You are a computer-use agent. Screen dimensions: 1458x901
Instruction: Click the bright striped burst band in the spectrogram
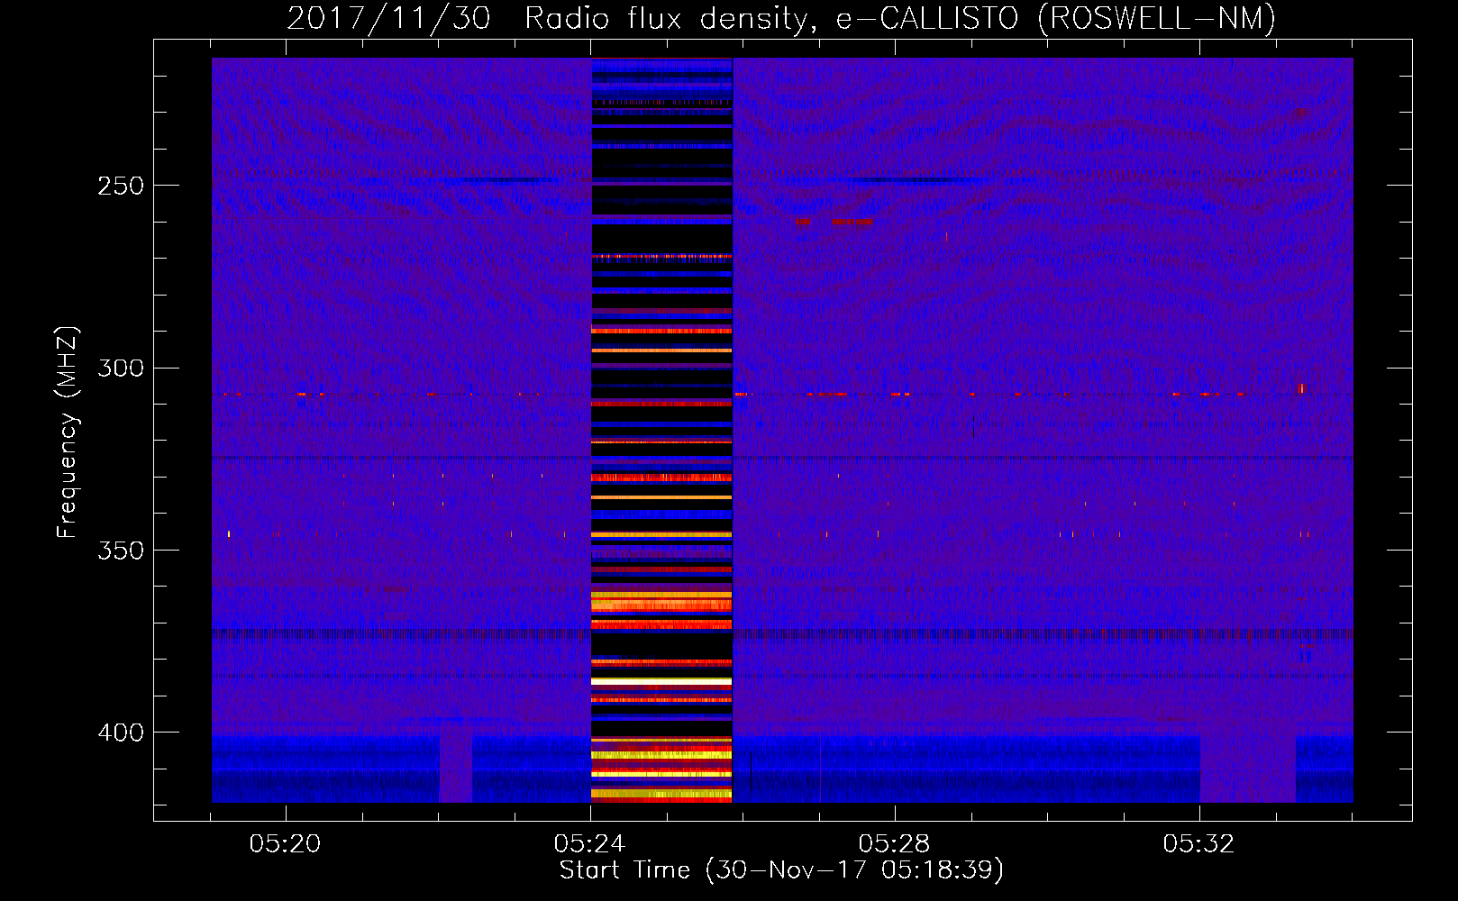[661, 430]
